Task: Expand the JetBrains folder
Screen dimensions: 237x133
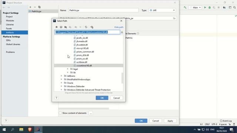Action: (61, 76)
